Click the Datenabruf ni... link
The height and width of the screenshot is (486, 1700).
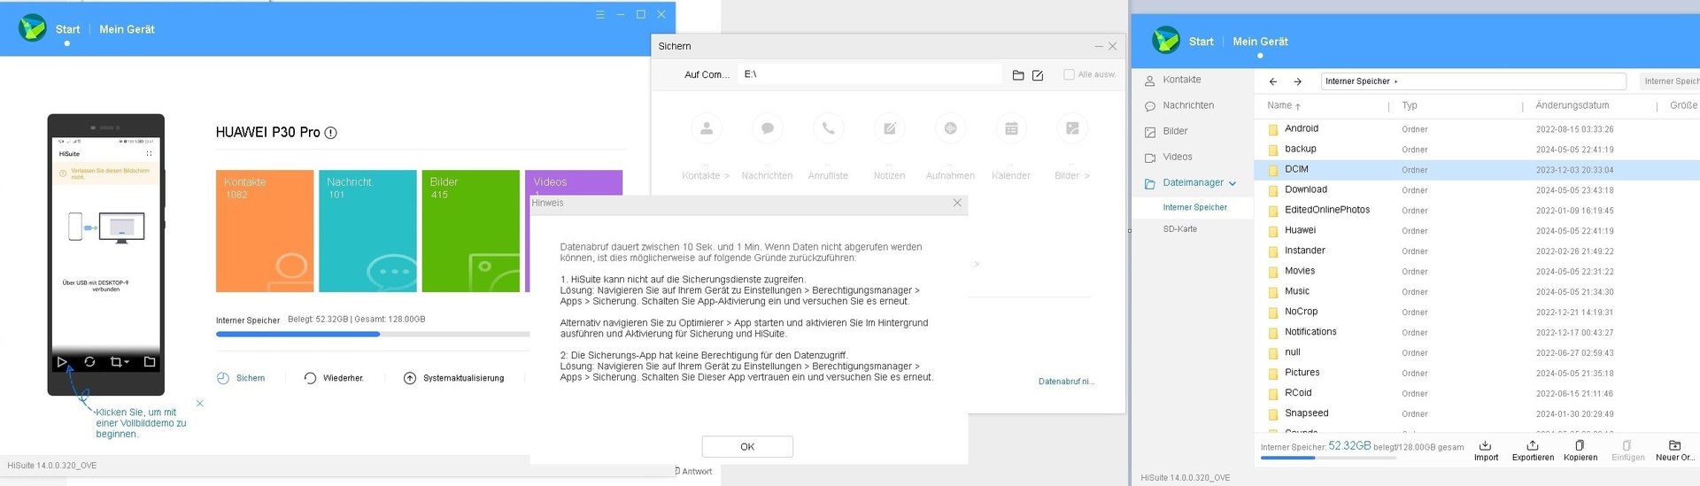coord(1067,382)
